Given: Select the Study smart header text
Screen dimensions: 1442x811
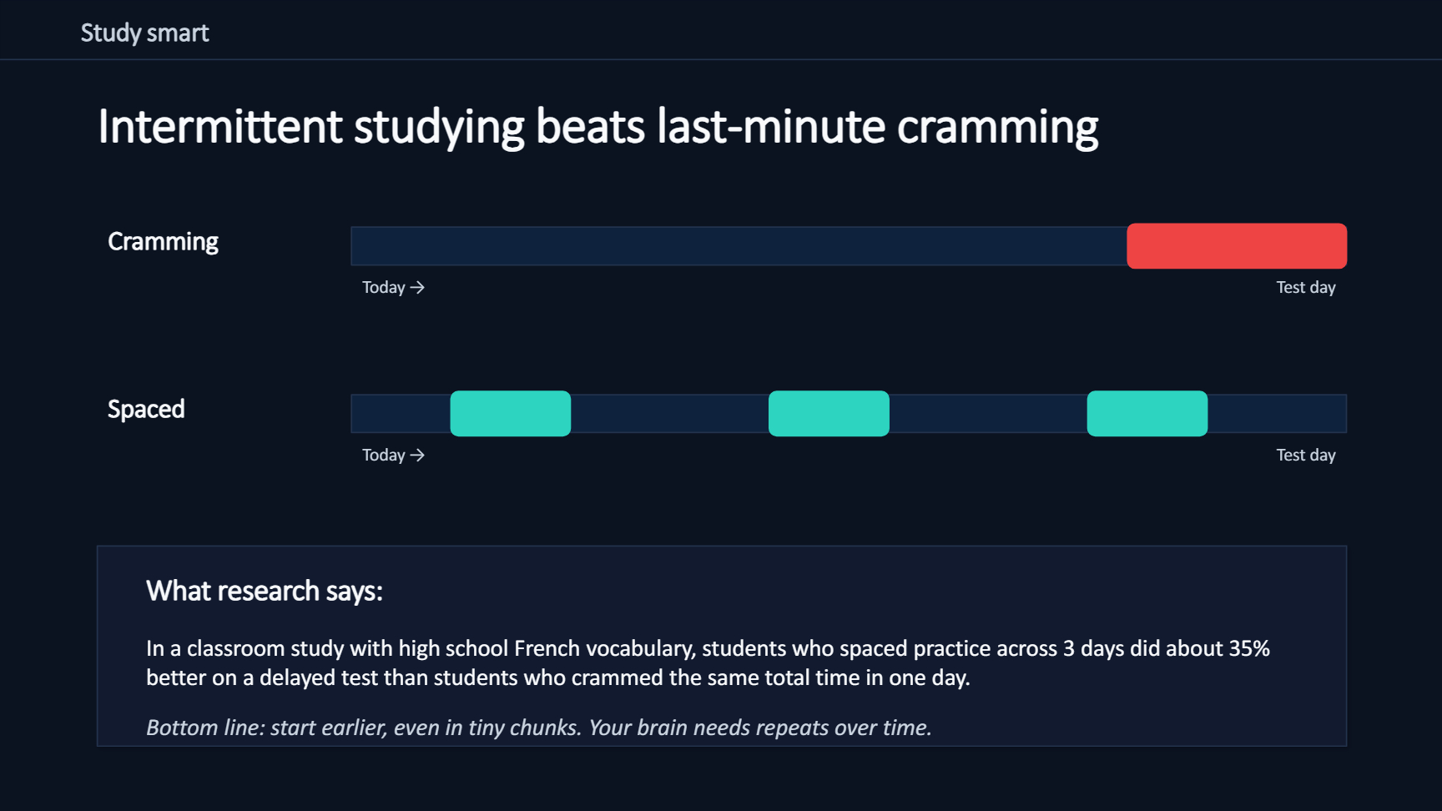Looking at the screenshot, I should 144,33.
